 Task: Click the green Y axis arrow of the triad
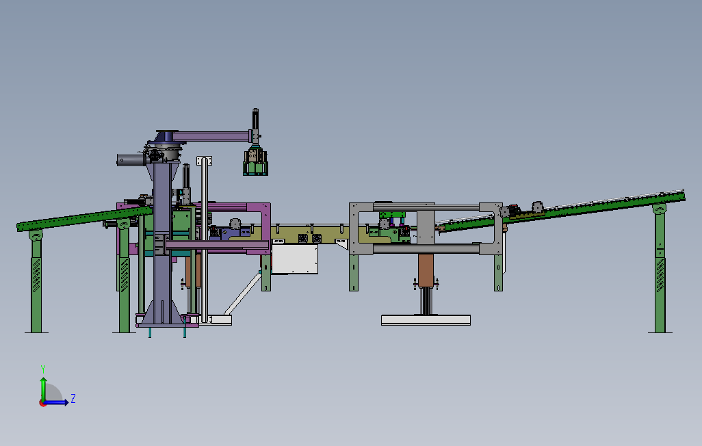43,389
